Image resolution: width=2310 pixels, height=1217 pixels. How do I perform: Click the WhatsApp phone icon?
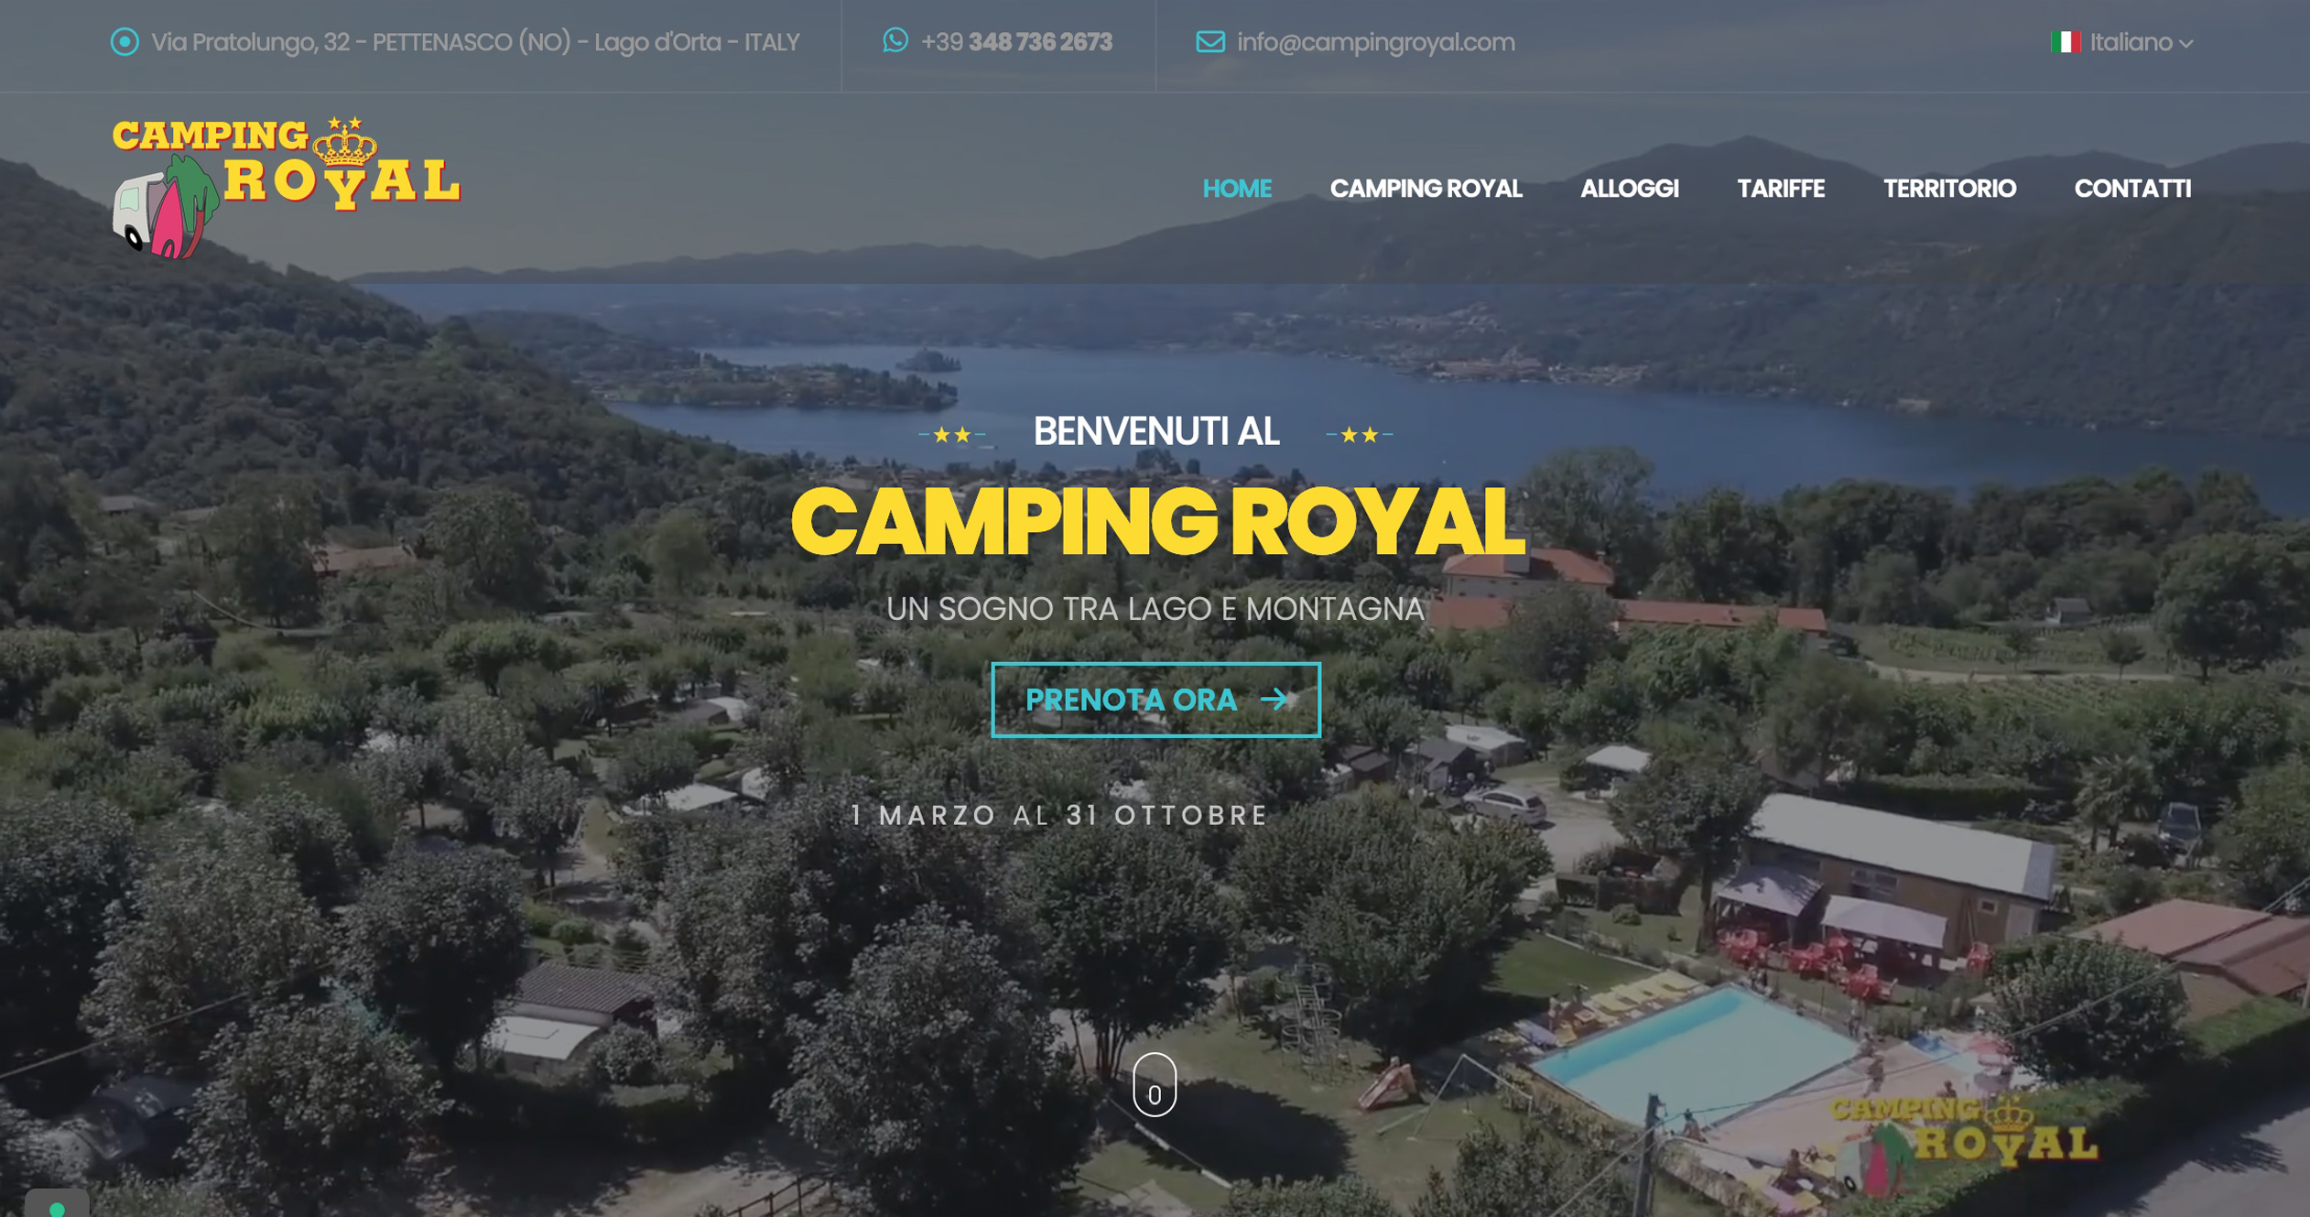pos(895,40)
